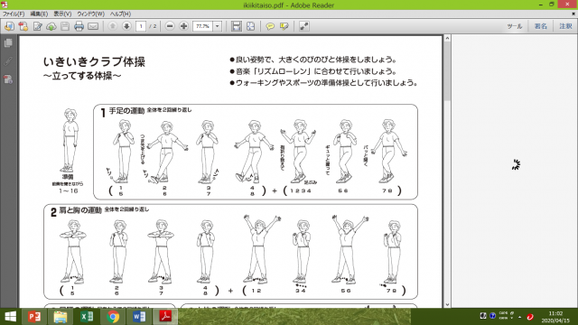Open the ファイル(F) menu
This screenshot has height=325, width=578.
(14, 14)
